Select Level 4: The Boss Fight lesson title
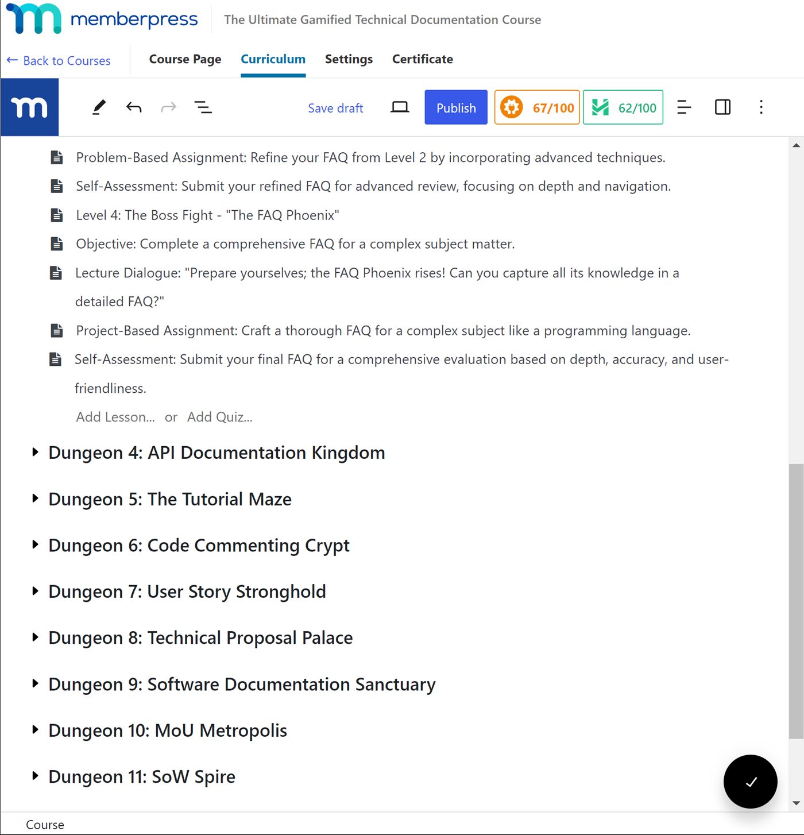This screenshot has height=835, width=804. click(207, 215)
